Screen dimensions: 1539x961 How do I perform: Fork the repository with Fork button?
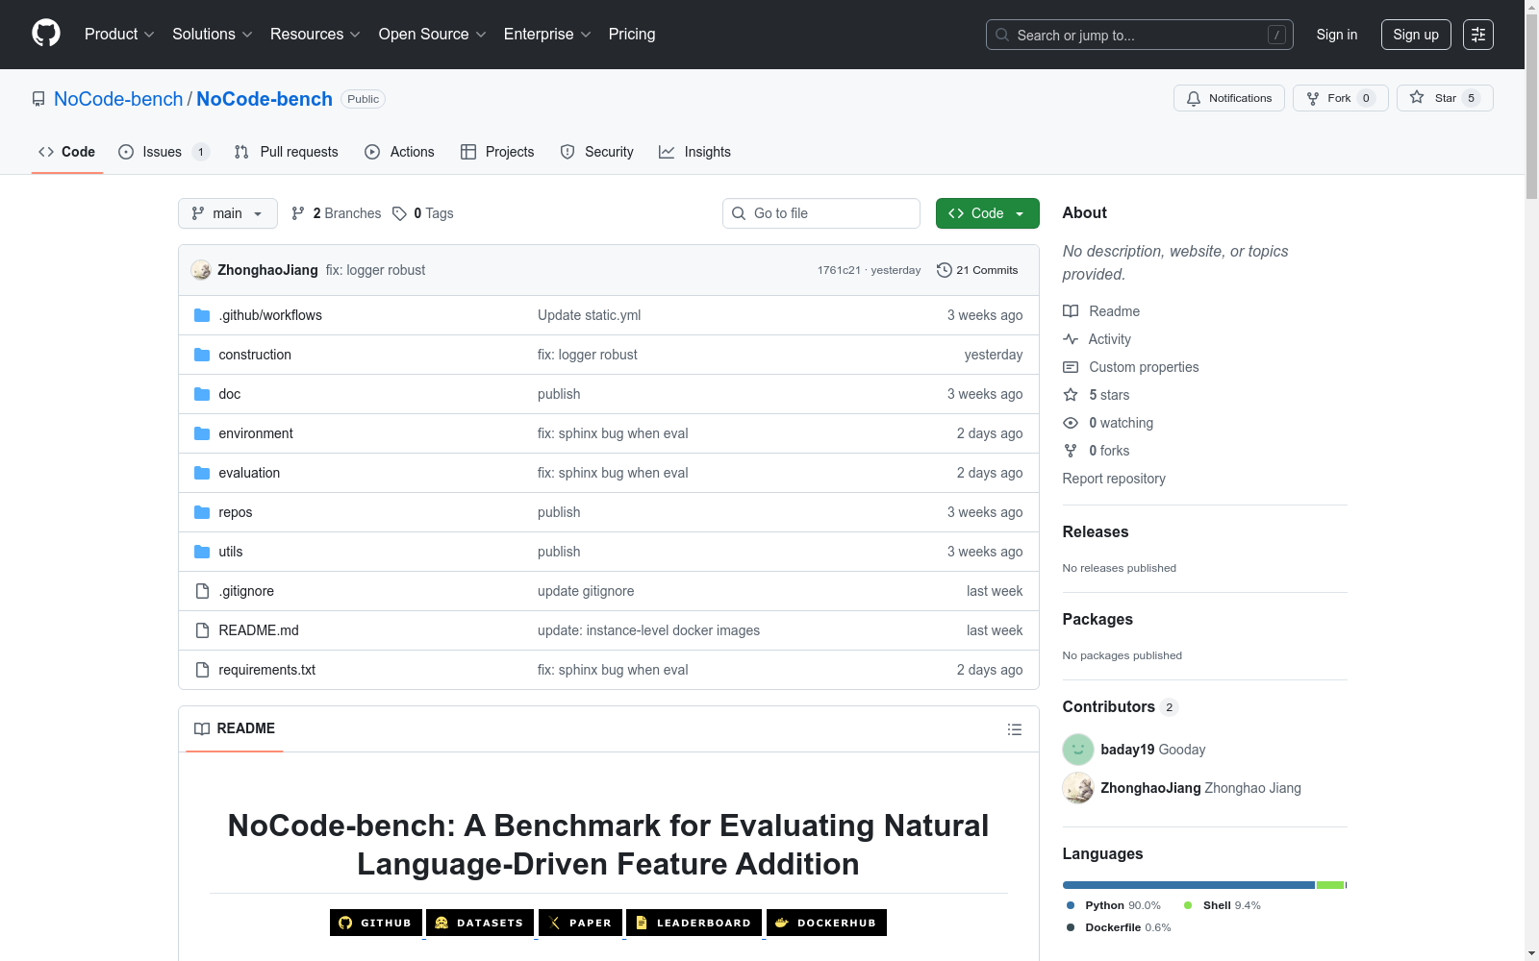1341,98
